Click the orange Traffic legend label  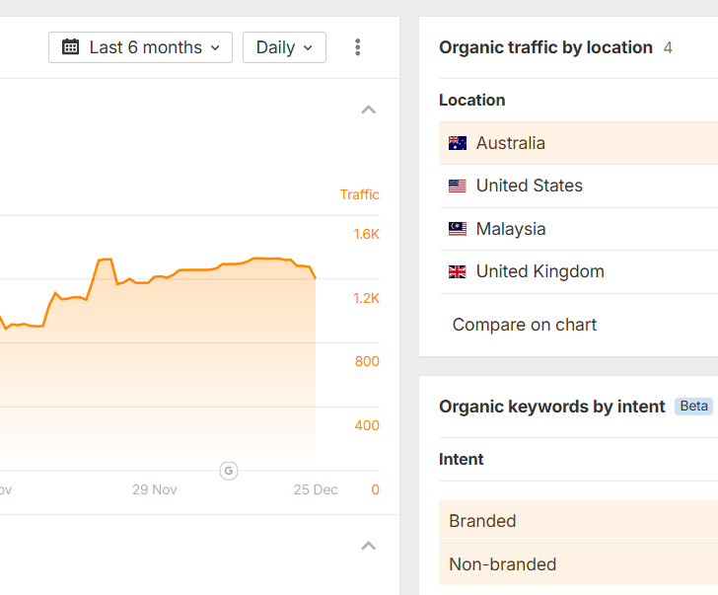tap(359, 194)
